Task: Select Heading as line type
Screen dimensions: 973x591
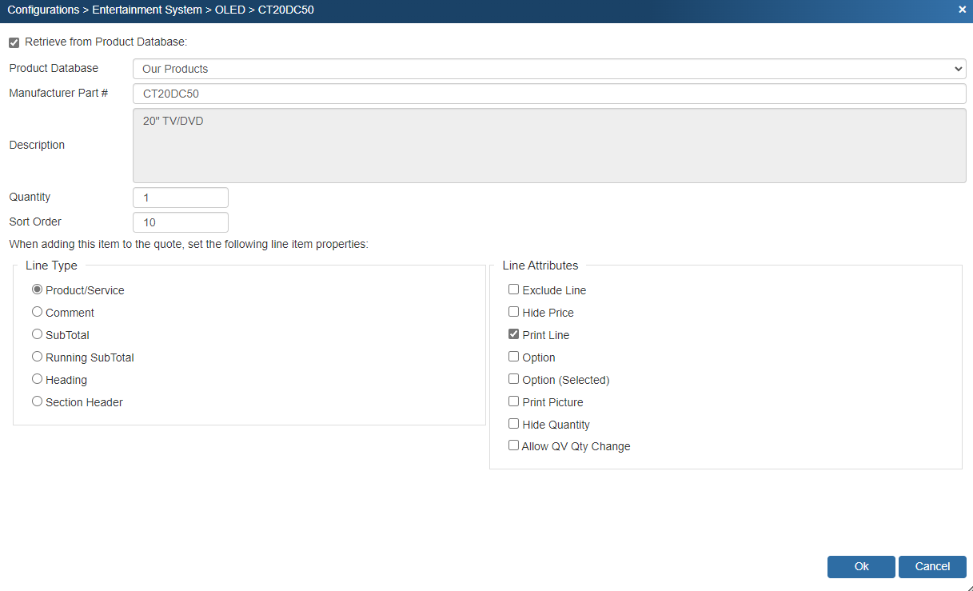Action: (x=38, y=379)
